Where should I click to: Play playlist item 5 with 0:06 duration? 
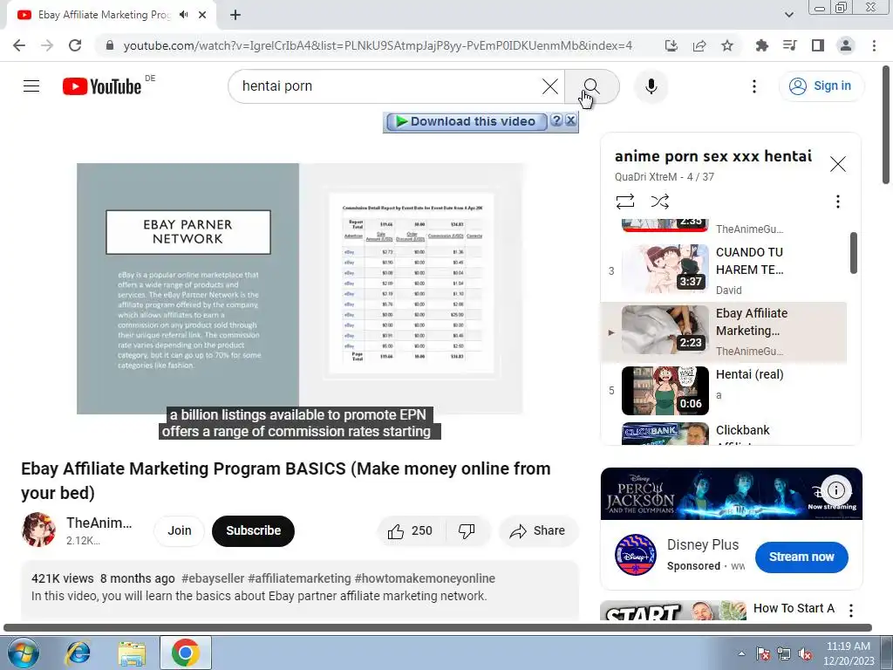point(724,391)
